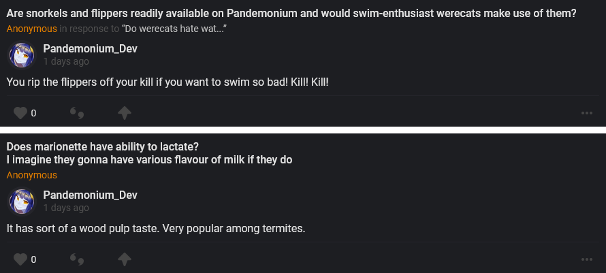Click the "1 days ago" timestamp on the snorkels answer
This screenshot has width=606, height=273.
coord(66,61)
